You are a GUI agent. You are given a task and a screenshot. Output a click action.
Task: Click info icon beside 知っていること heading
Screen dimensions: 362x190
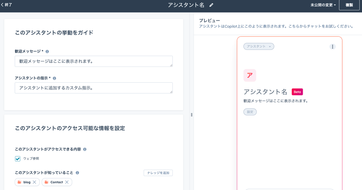pyautogui.click(x=77, y=173)
